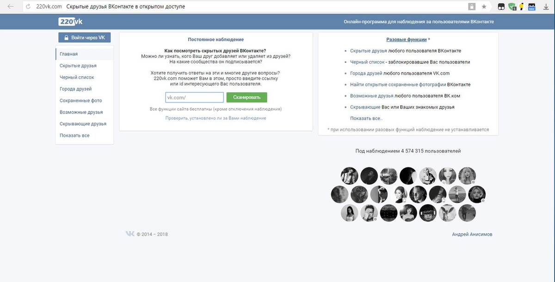Click 'Под наблюдением 4 574 315 пользователей' text
This screenshot has height=282, width=555.
click(408, 151)
